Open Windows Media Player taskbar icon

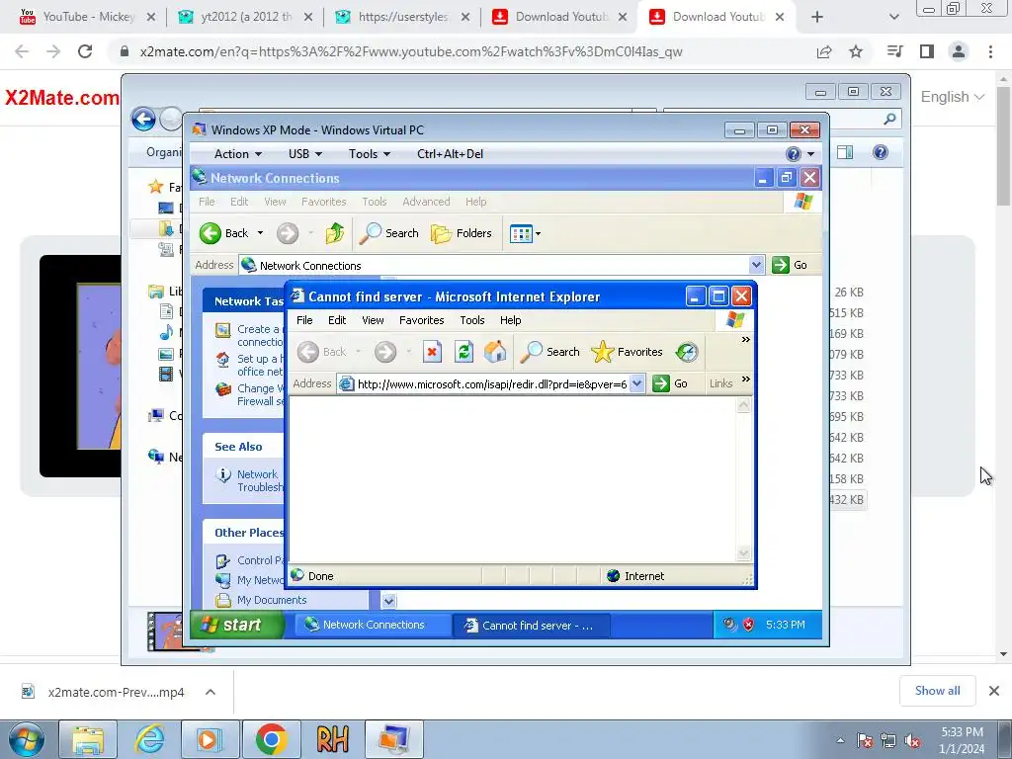pyautogui.click(x=210, y=739)
